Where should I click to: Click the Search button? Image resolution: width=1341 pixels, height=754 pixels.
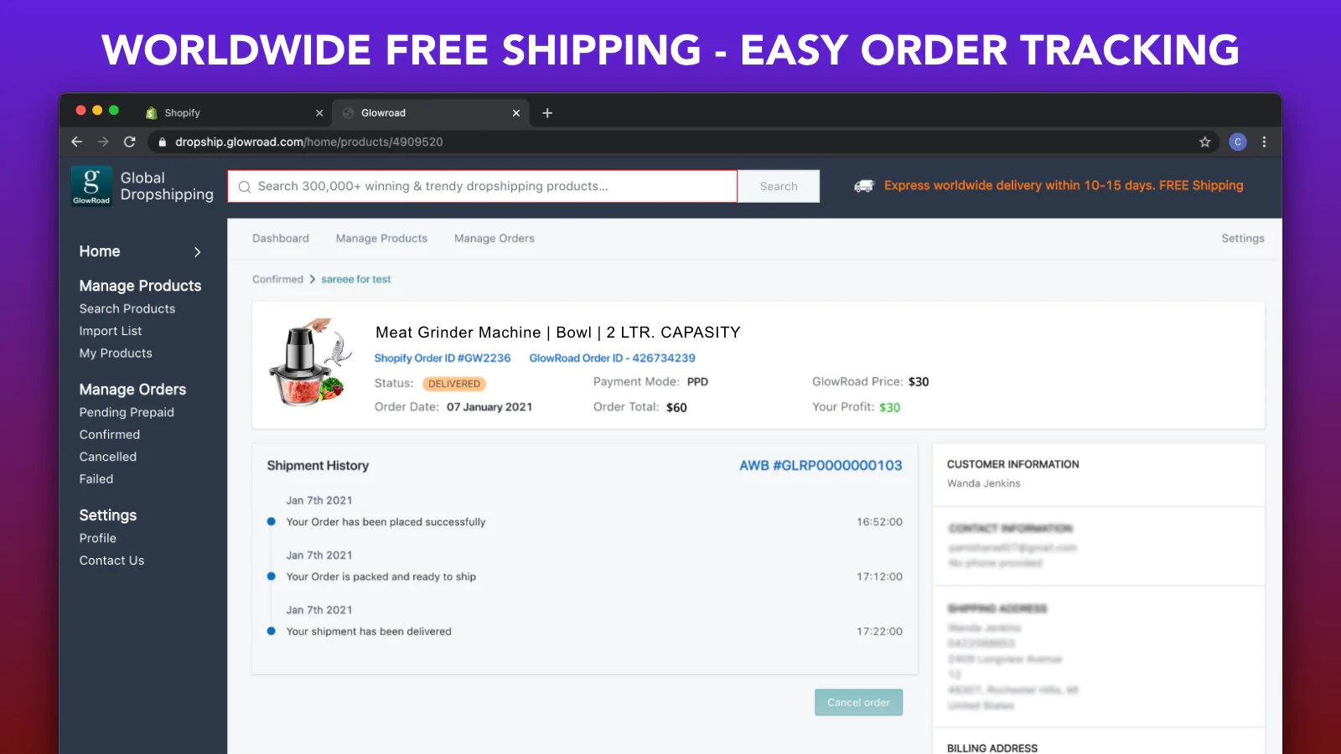[779, 186]
